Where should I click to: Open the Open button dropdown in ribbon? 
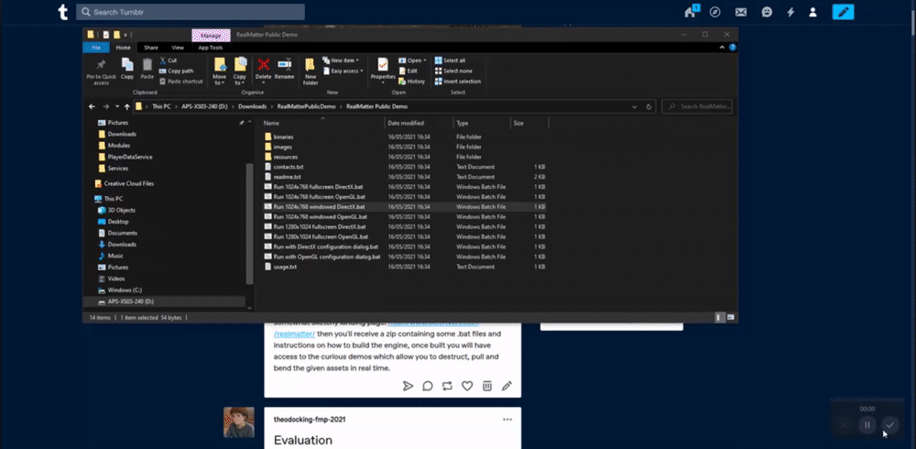pos(425,60)
